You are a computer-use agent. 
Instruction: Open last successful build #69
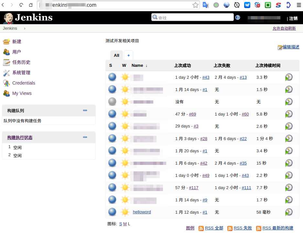pos(192,114)
